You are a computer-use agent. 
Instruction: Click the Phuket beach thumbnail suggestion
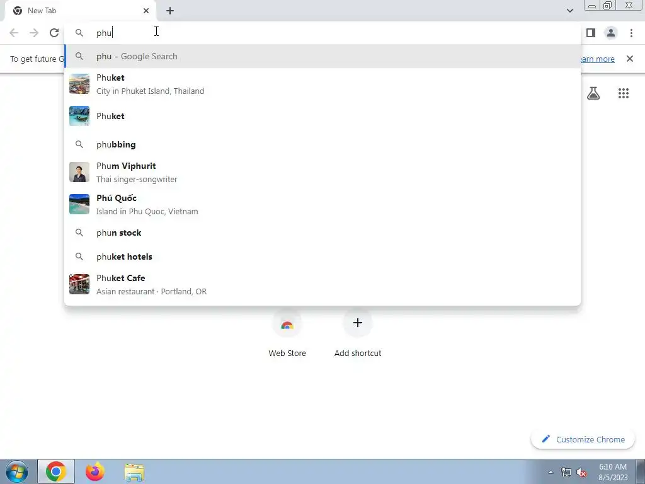(322, 116)
